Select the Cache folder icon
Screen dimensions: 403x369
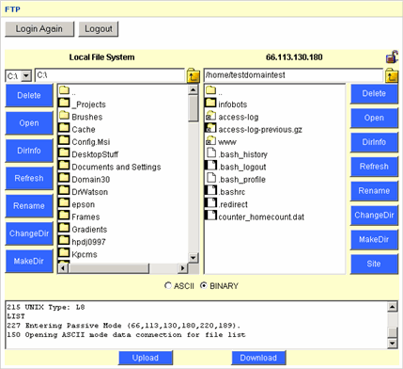(x=64, y=128)
